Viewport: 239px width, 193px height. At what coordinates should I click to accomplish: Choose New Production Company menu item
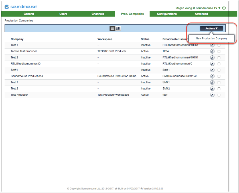coord(211,39)
